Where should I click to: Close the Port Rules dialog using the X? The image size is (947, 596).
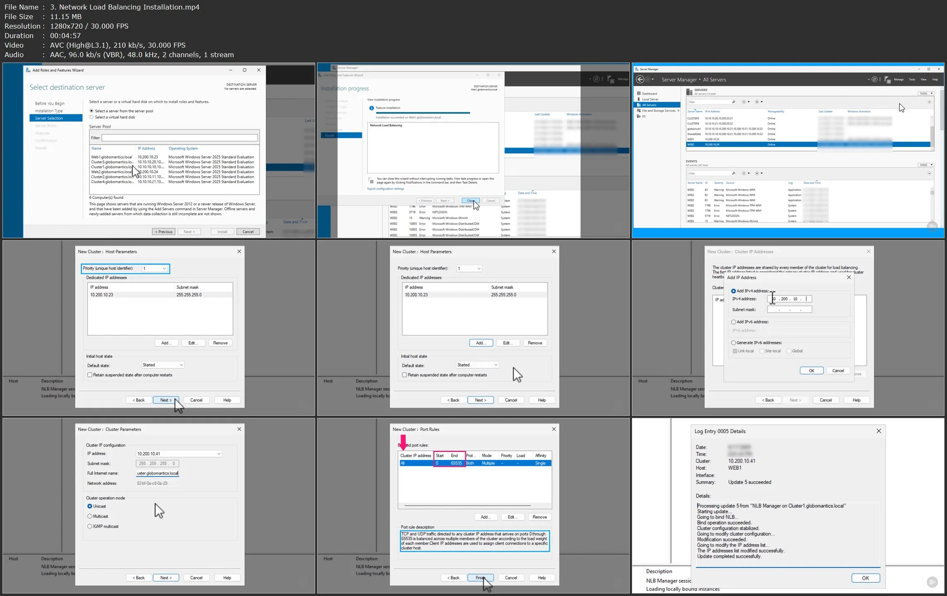554,429
